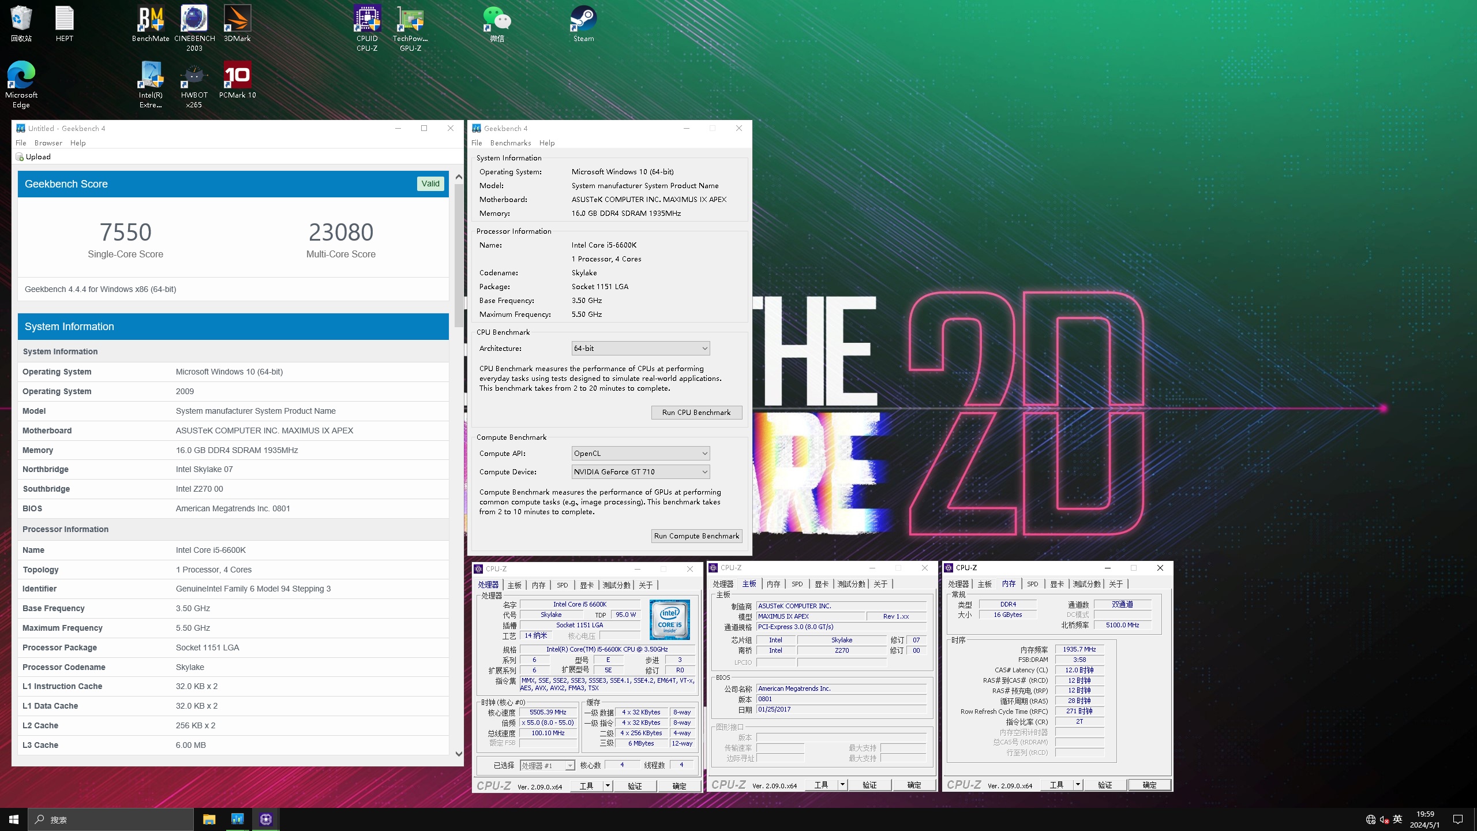Click the Valid badge in Geekbench Score
This screenshot has height=831, width=1477.
pyautogui.click(x=430, y=184)
